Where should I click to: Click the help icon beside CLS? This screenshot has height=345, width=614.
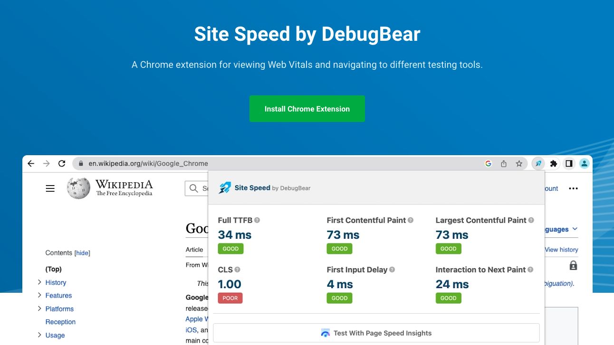[x=237, y=270]
